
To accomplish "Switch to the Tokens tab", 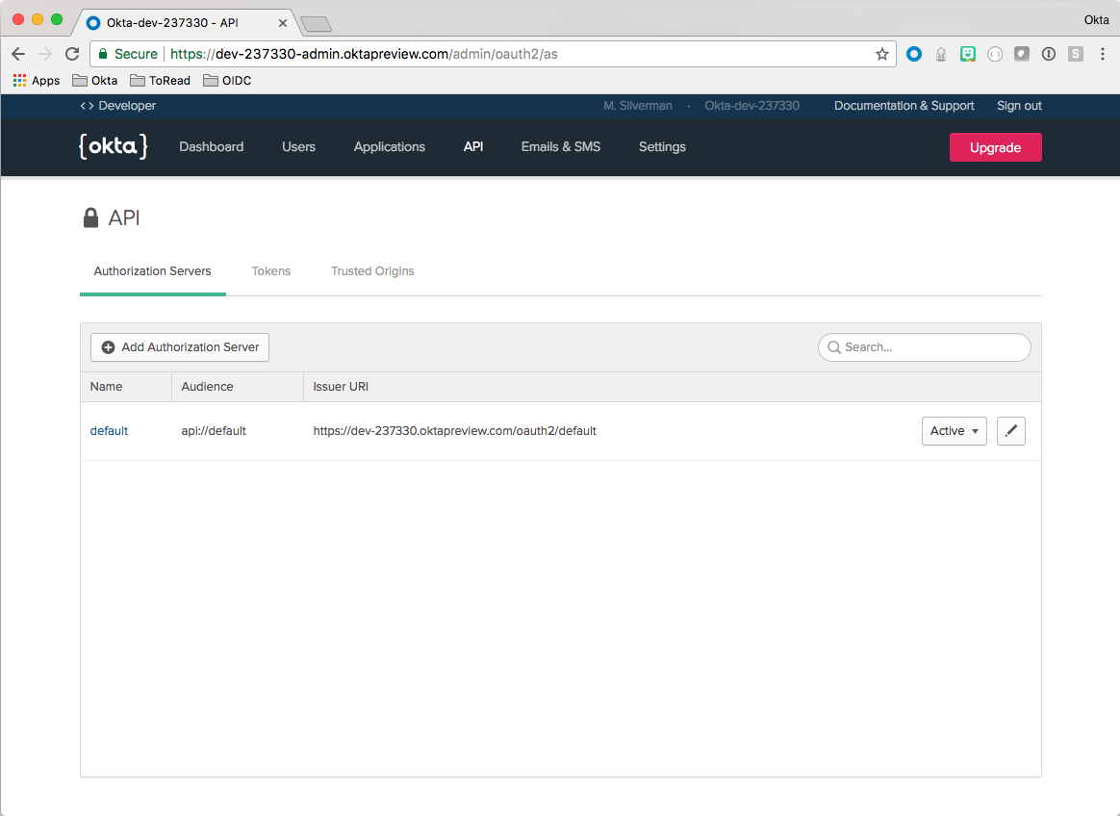I will [x=271, y=271].
